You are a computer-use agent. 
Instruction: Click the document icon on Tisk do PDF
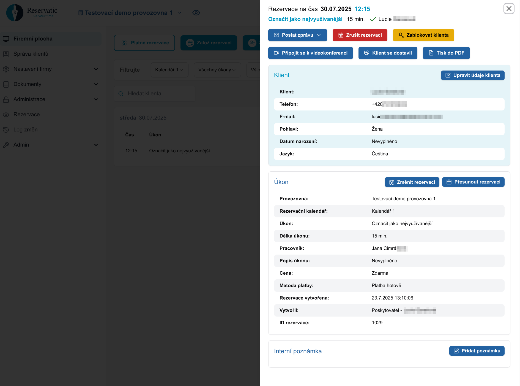(x=431, y=53)
